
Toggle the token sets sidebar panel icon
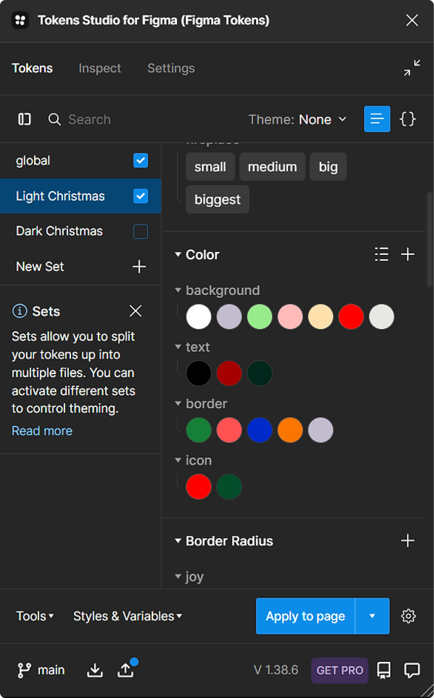pyautogui.click(x=24, y=119)
